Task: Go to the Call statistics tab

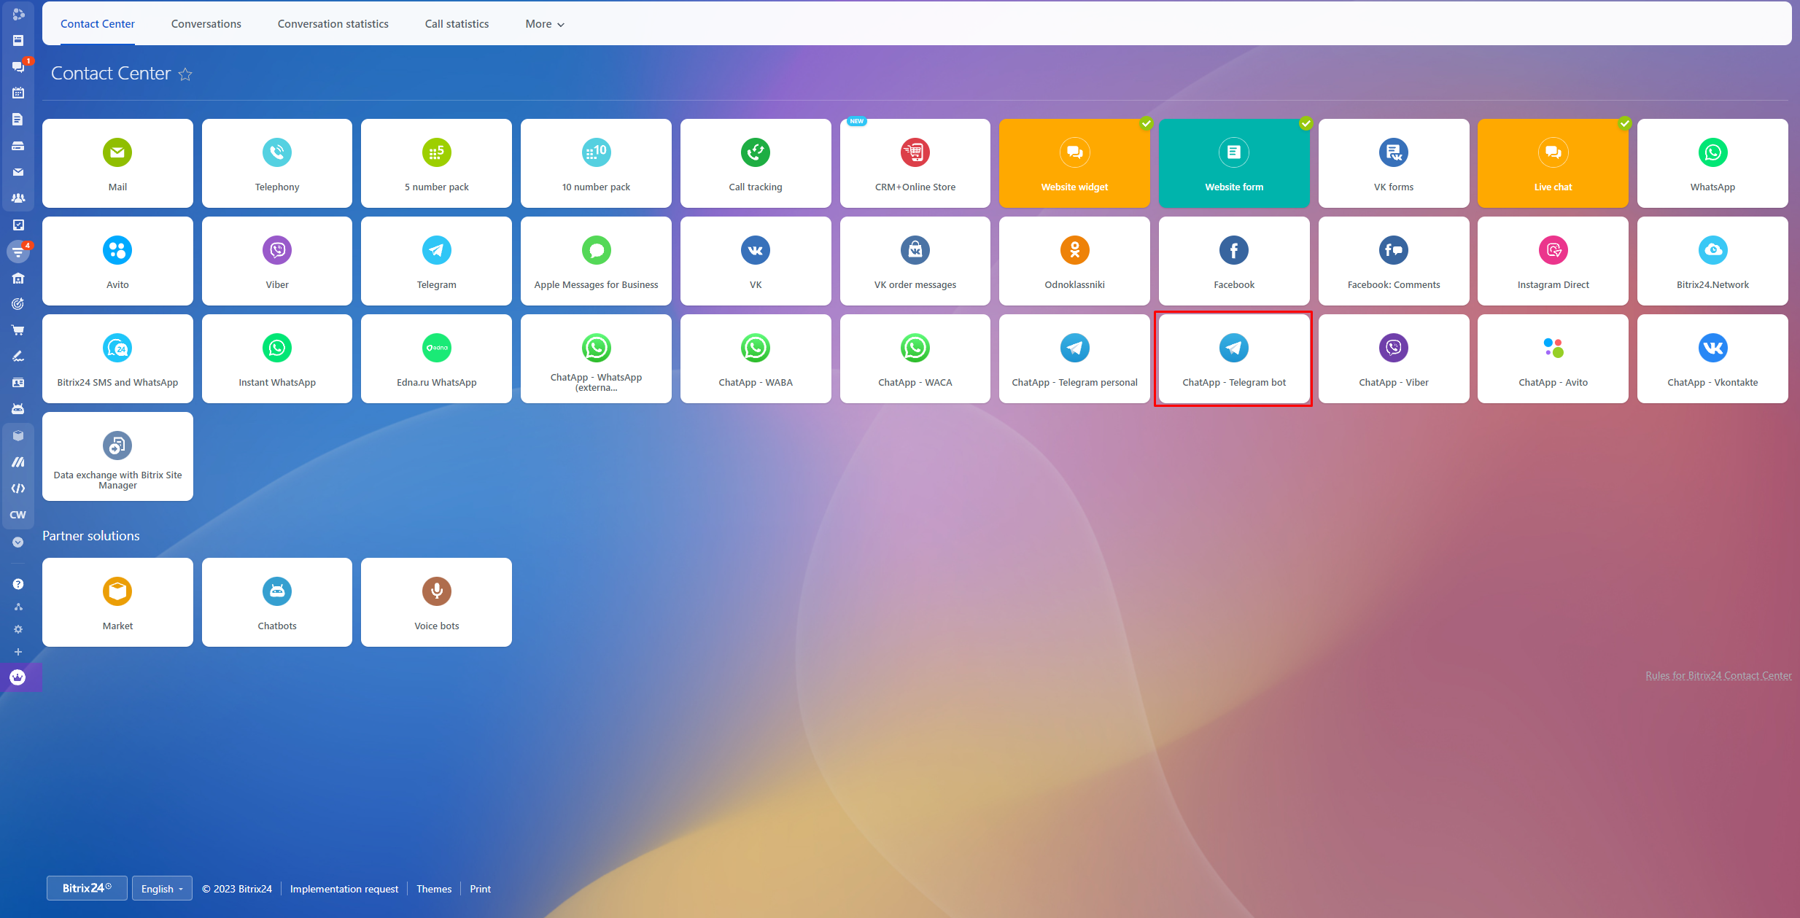Action: coord(457,24)
